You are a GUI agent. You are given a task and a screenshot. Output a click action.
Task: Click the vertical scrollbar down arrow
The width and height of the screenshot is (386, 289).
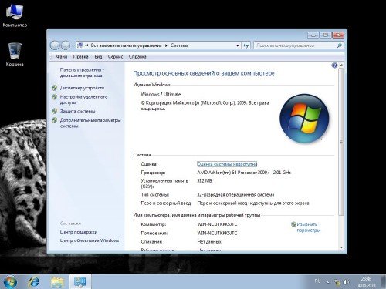coord(341,247)
